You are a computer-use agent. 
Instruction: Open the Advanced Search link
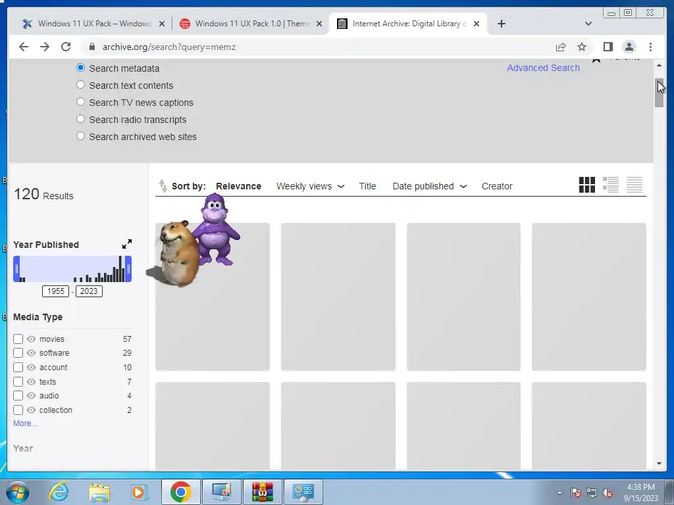click(543, 68)
